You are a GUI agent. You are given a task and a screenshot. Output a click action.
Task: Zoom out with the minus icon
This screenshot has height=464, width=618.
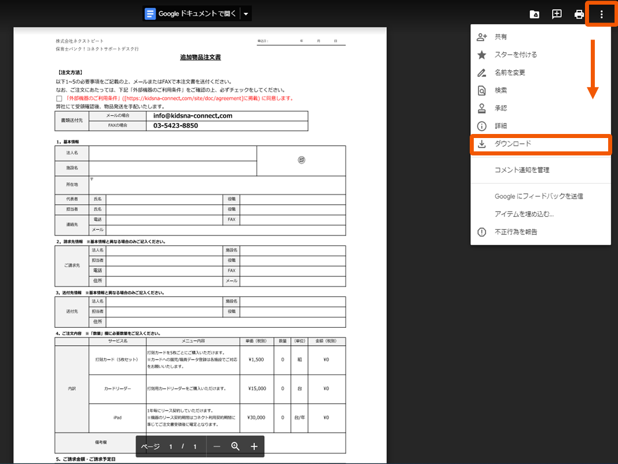(x=217, y=447)
